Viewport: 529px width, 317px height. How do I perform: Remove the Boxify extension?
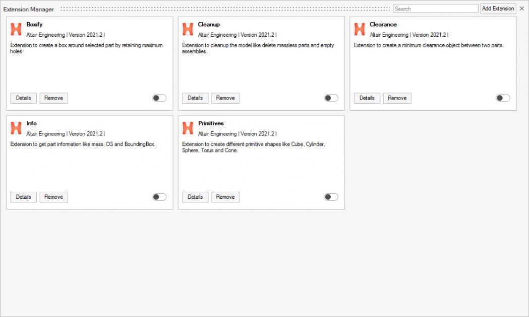53,98
